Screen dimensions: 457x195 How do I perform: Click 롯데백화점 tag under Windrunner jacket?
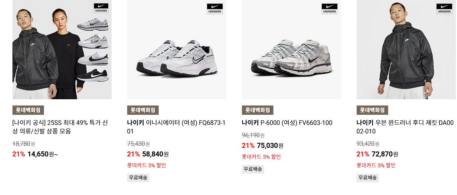point(372,110)
